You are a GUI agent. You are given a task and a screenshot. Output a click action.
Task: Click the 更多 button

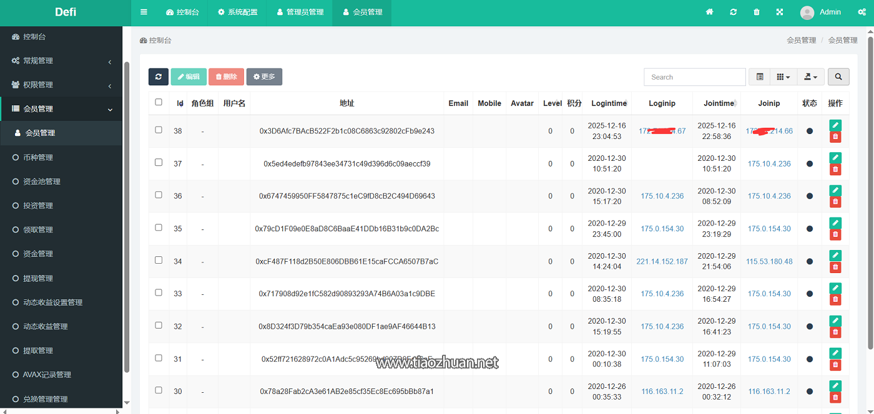264,77
